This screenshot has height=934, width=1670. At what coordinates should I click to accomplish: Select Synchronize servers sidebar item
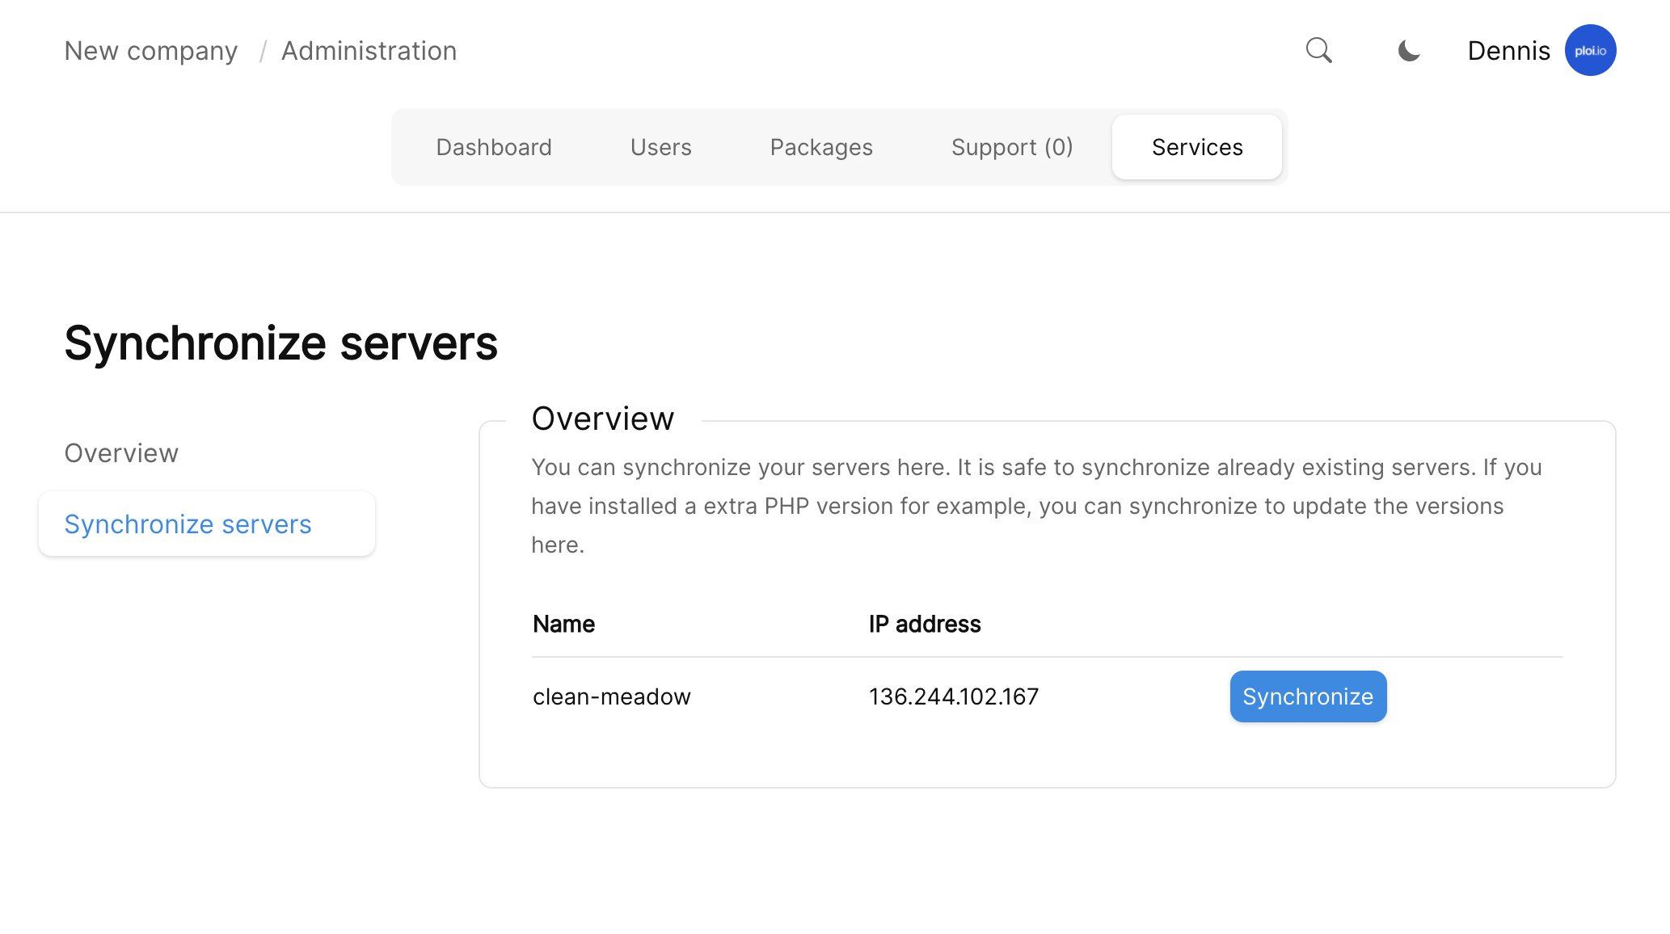click(188, 524)
